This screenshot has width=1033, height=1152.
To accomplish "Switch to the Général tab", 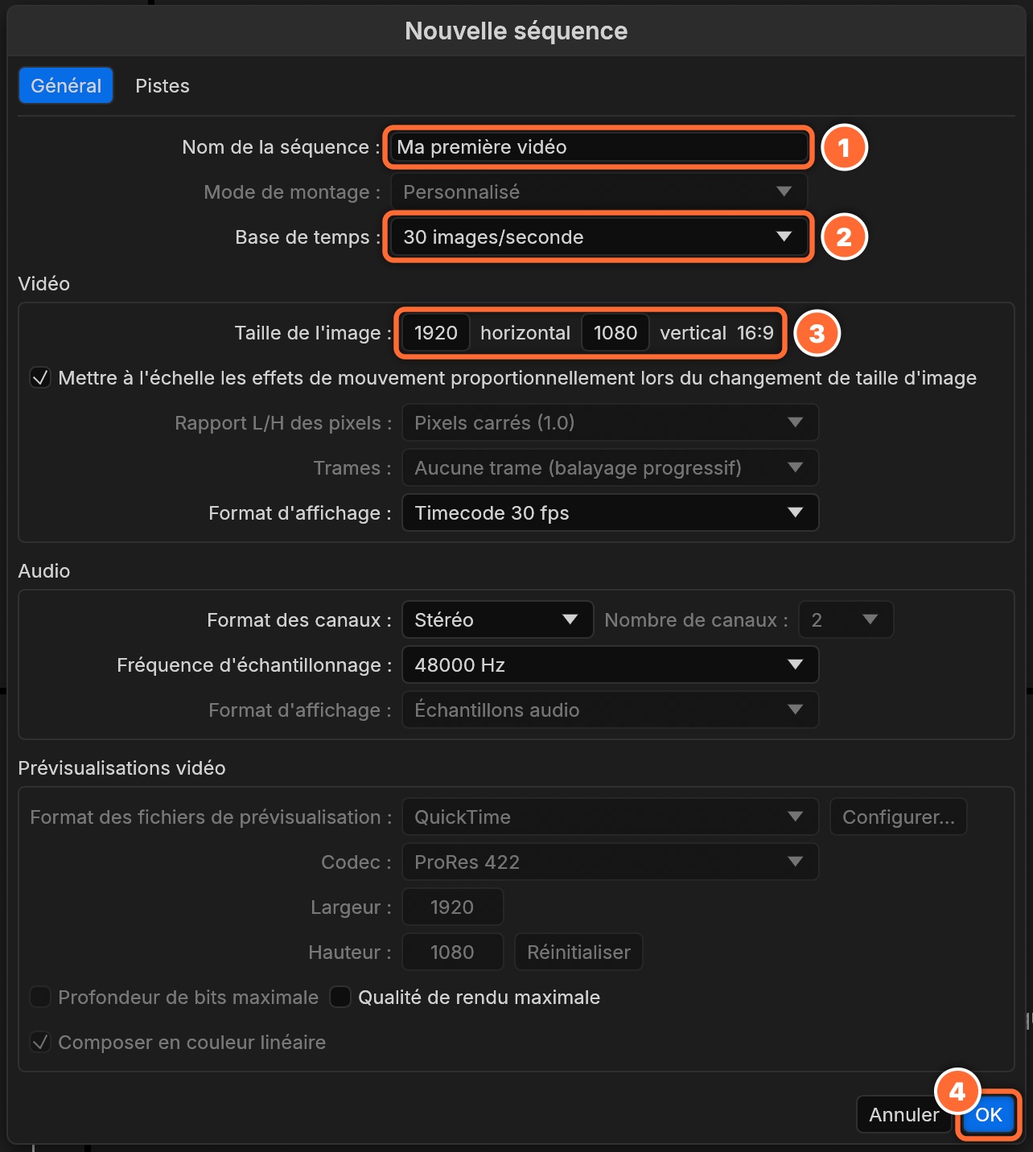I will (66, 86).
